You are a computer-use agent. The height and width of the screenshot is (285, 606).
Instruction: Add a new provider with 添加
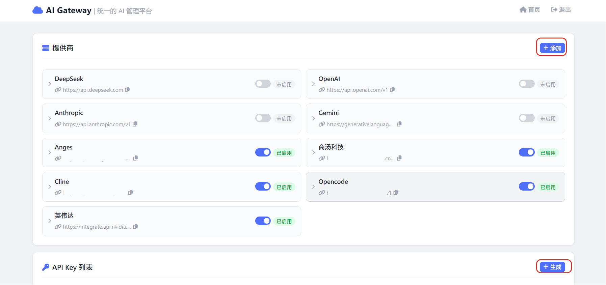click(552, 48)
